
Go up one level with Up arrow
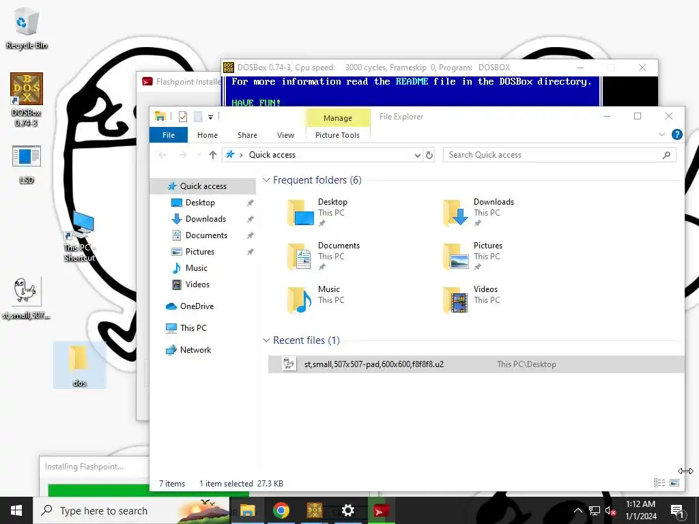tap(213, 155)
